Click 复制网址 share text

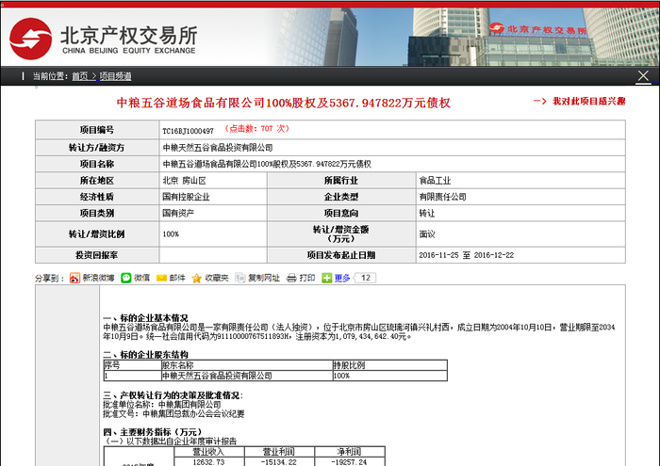click(x=264, y=278)
